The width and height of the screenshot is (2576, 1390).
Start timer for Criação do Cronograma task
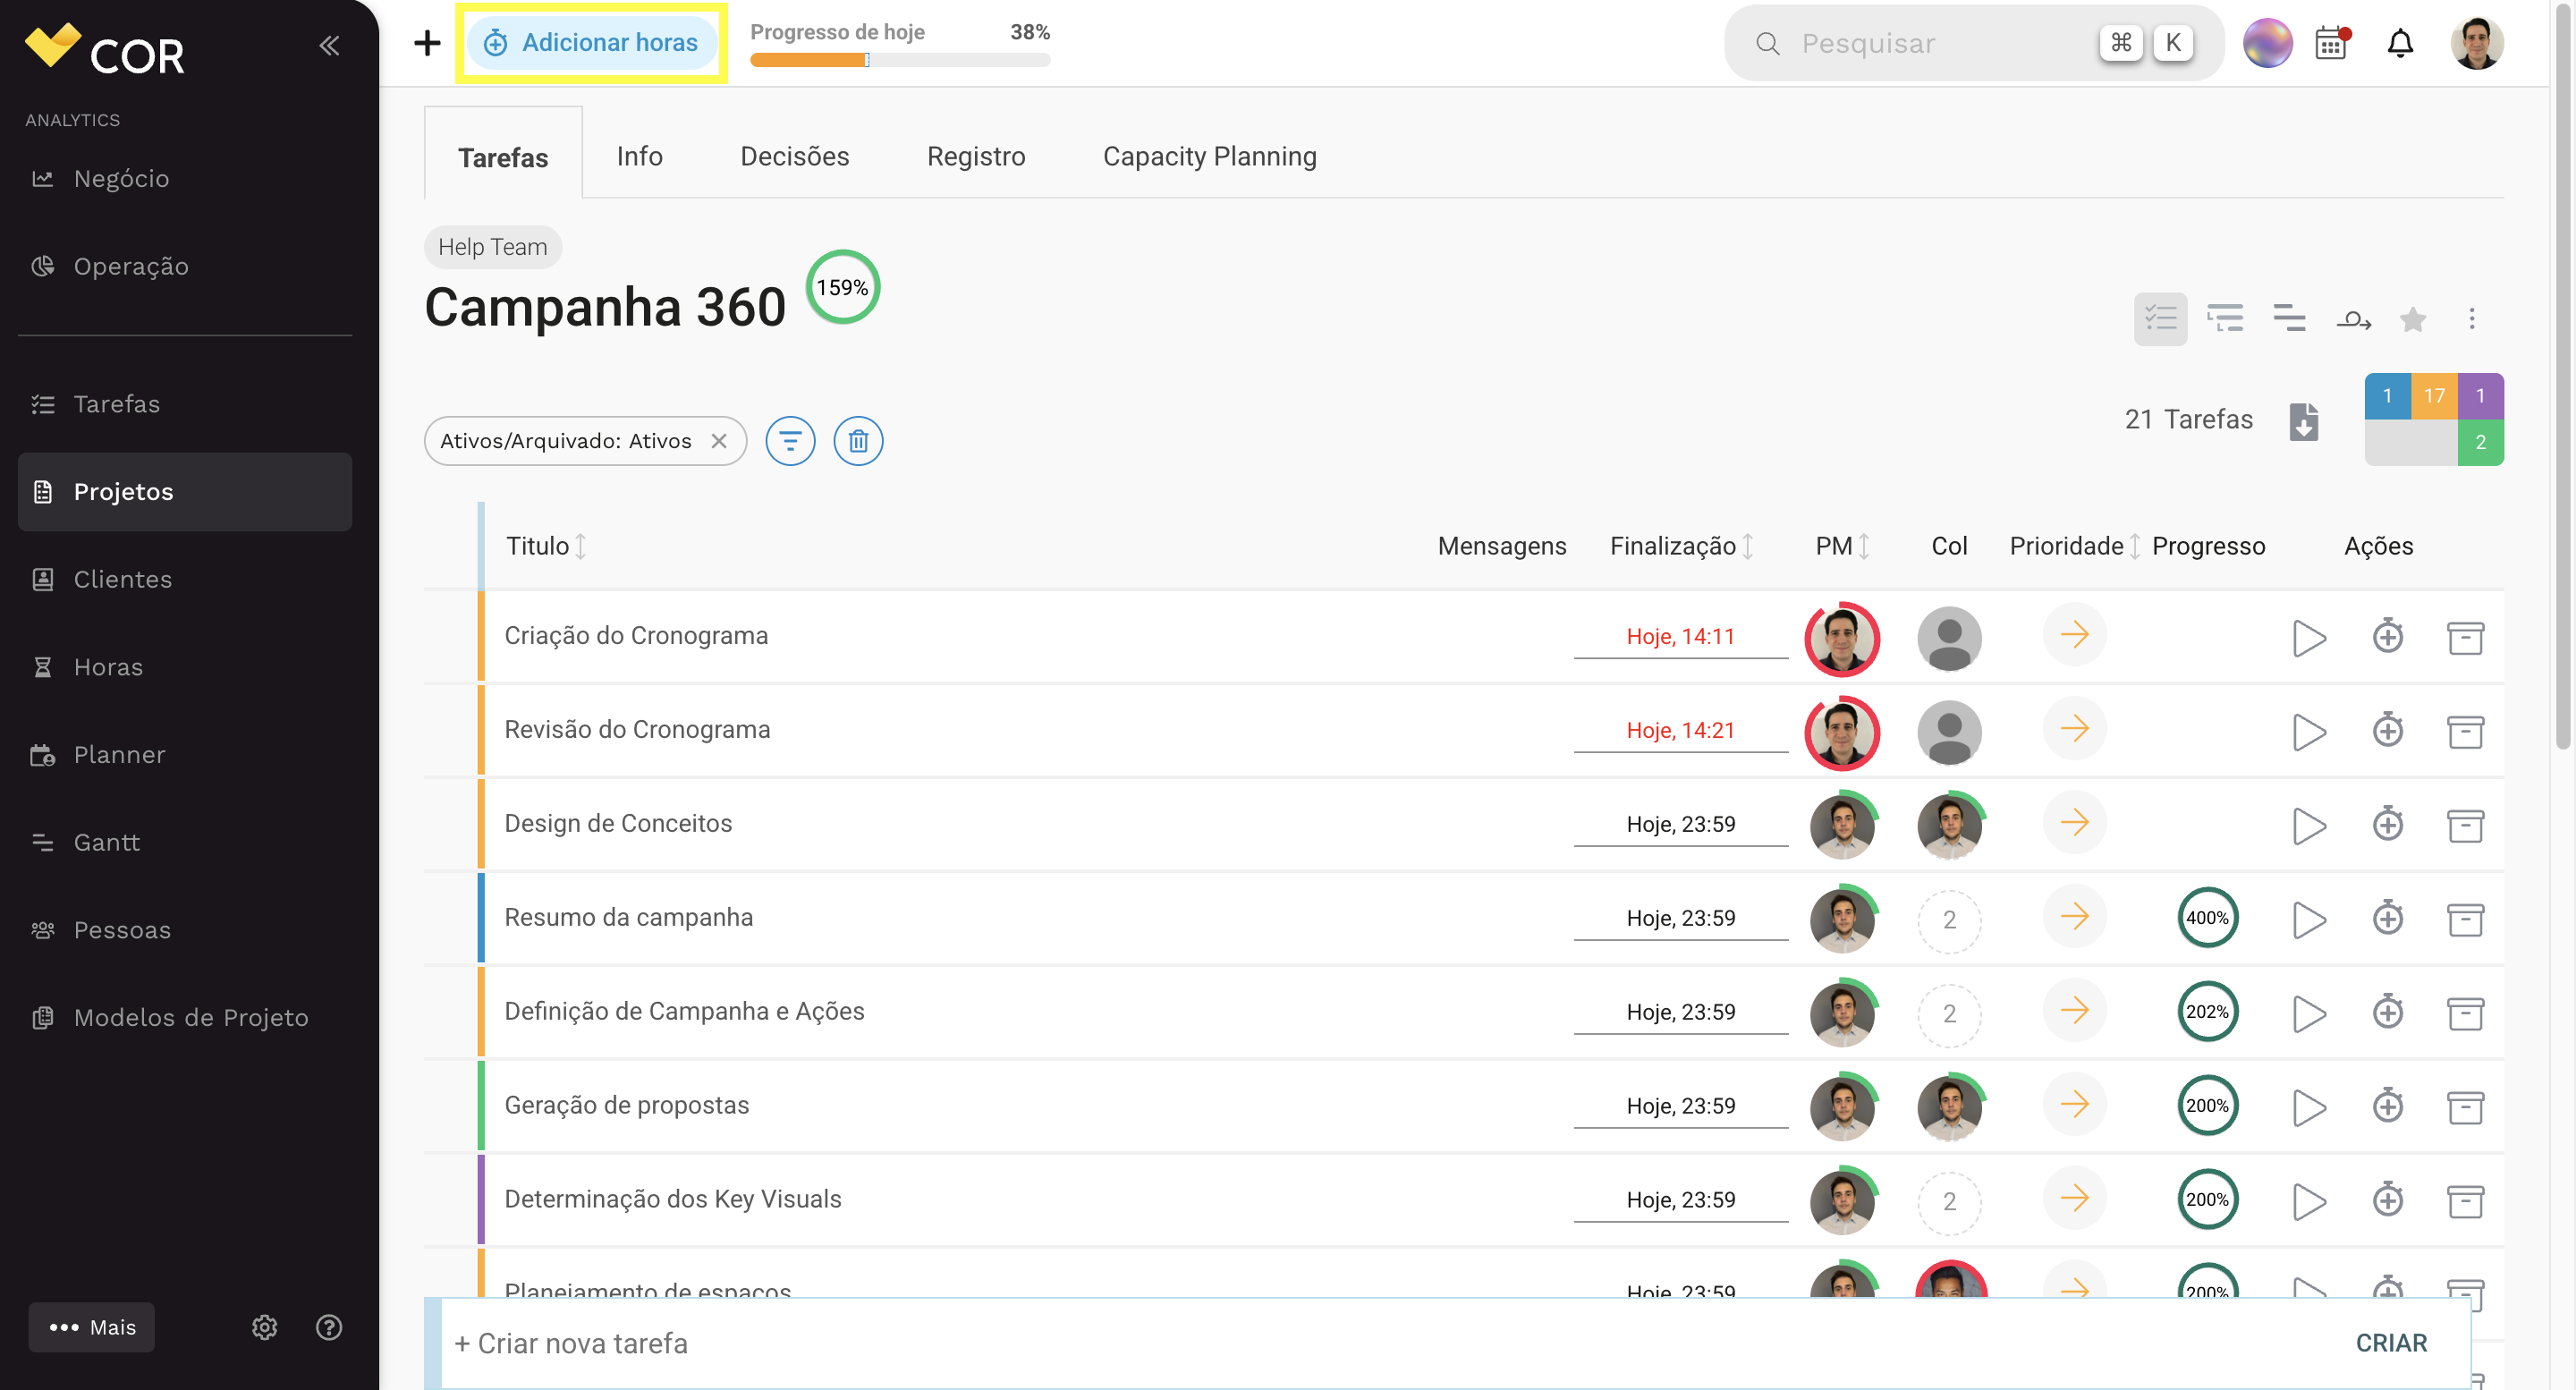pos(2308,637)
